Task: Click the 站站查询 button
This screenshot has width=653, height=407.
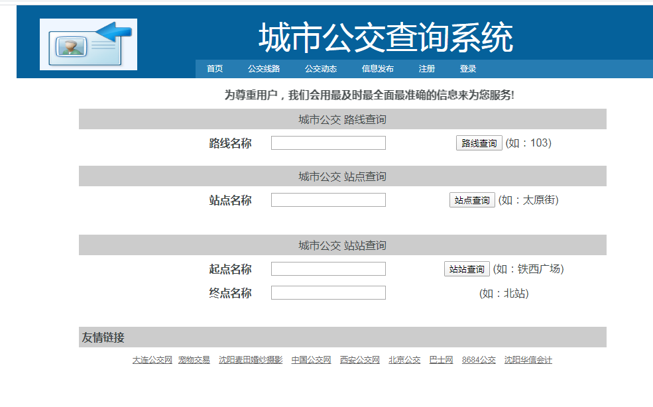Action: 467,268
